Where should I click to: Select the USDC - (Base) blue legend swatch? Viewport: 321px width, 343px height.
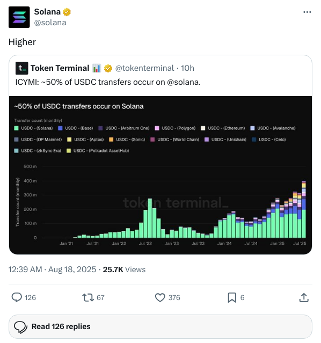click(60, 128)
